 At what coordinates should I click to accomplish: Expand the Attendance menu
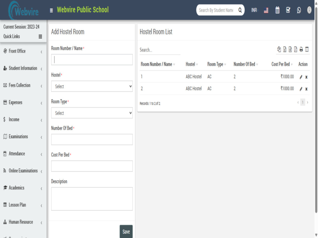tap(23, 154)
